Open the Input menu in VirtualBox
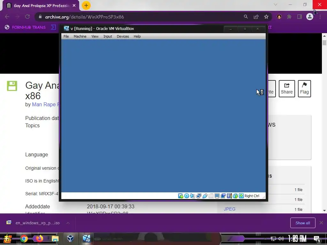 tap(108, 36)
